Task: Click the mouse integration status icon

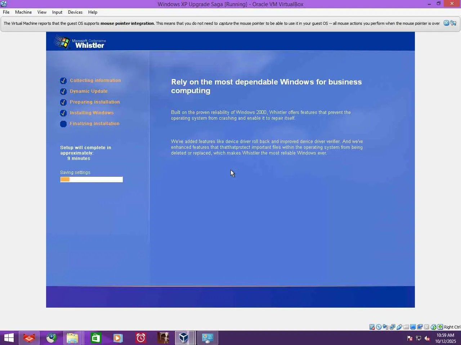Action: point(434,327)
